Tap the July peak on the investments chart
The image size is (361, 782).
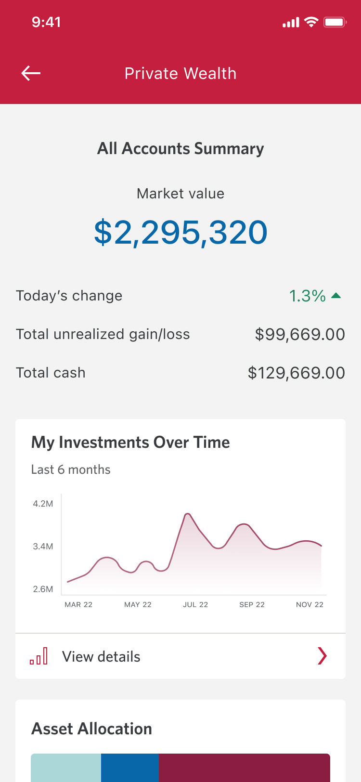[188, 515]
